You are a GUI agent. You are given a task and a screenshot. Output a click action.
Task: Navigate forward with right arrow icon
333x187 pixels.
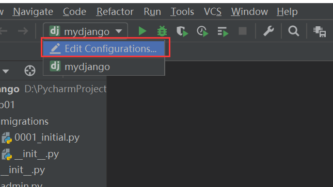(23, 31)
